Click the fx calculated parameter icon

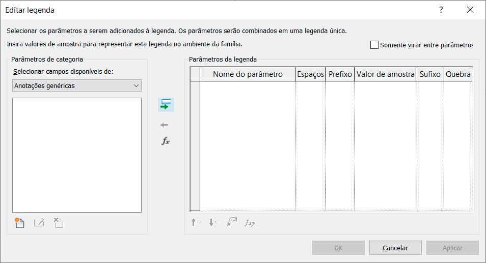click(x=166, y=141)
